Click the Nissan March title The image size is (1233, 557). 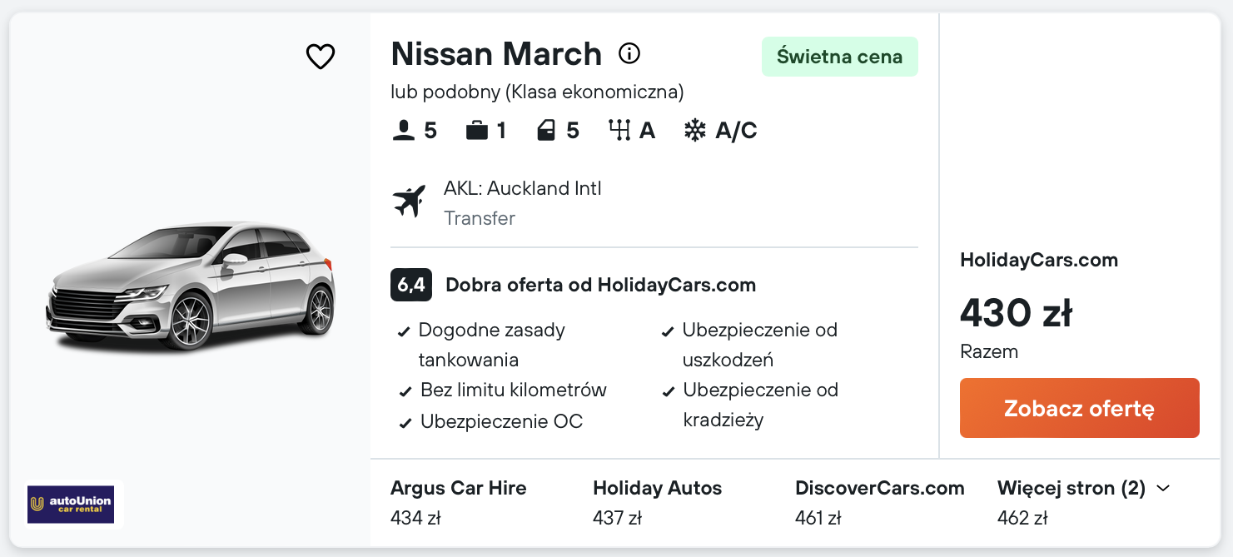[496, 54]
